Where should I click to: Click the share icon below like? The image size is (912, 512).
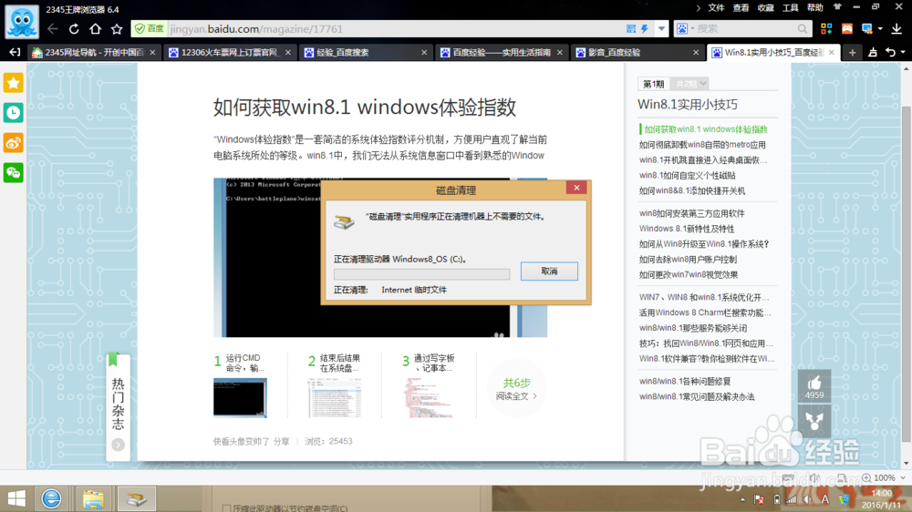tap(814, 421)
